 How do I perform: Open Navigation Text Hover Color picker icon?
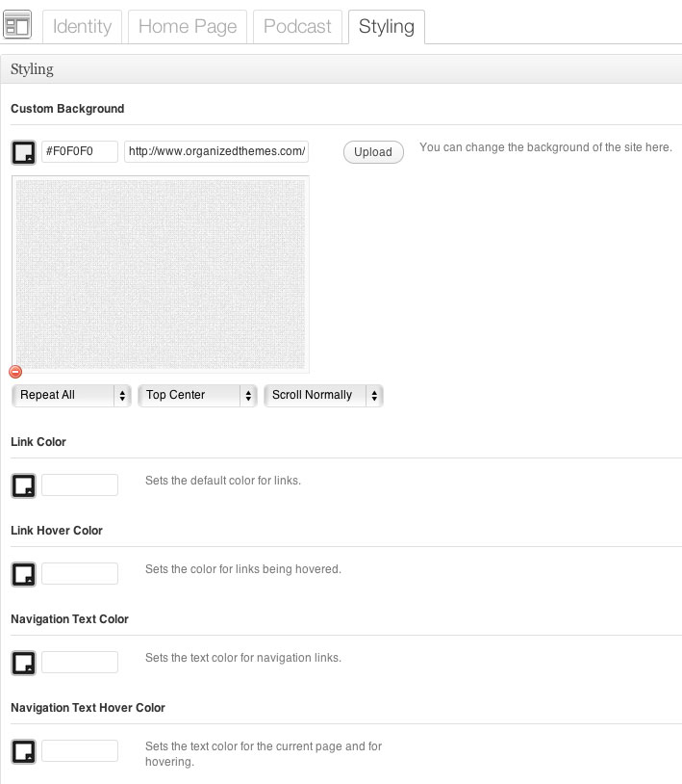pos(23,751)
